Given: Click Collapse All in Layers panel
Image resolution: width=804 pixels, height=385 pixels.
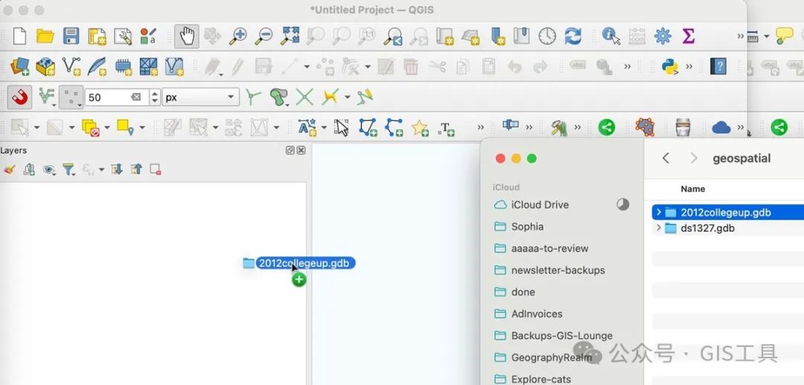Looking at the screenshot, I should click(x=136, y=169).
